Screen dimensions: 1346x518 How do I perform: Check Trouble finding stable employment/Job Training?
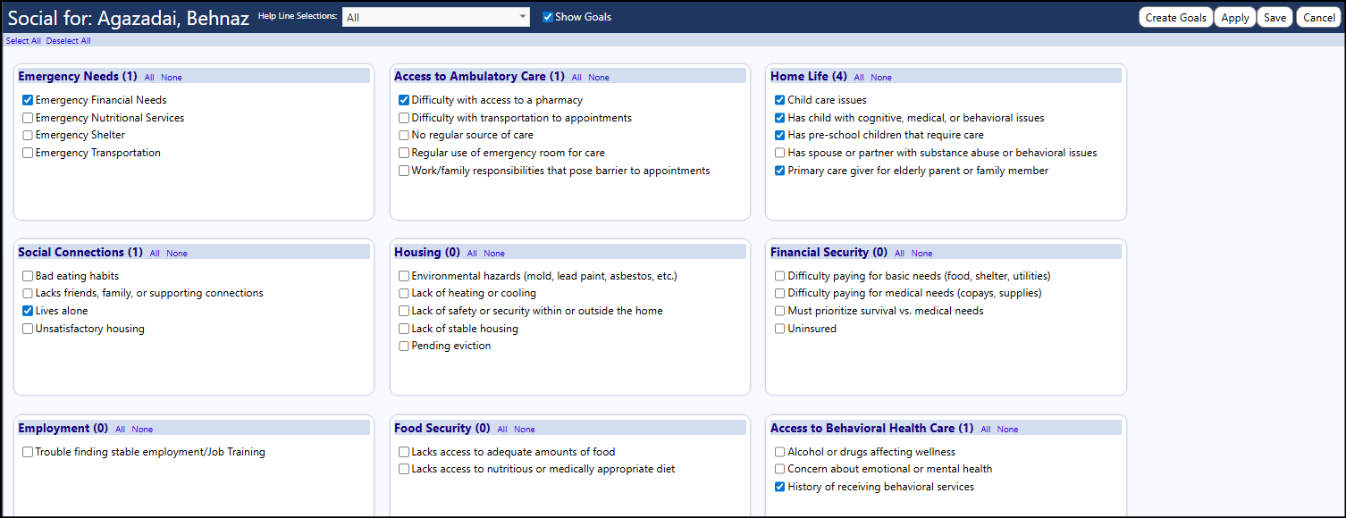click(x=28, y=452)
